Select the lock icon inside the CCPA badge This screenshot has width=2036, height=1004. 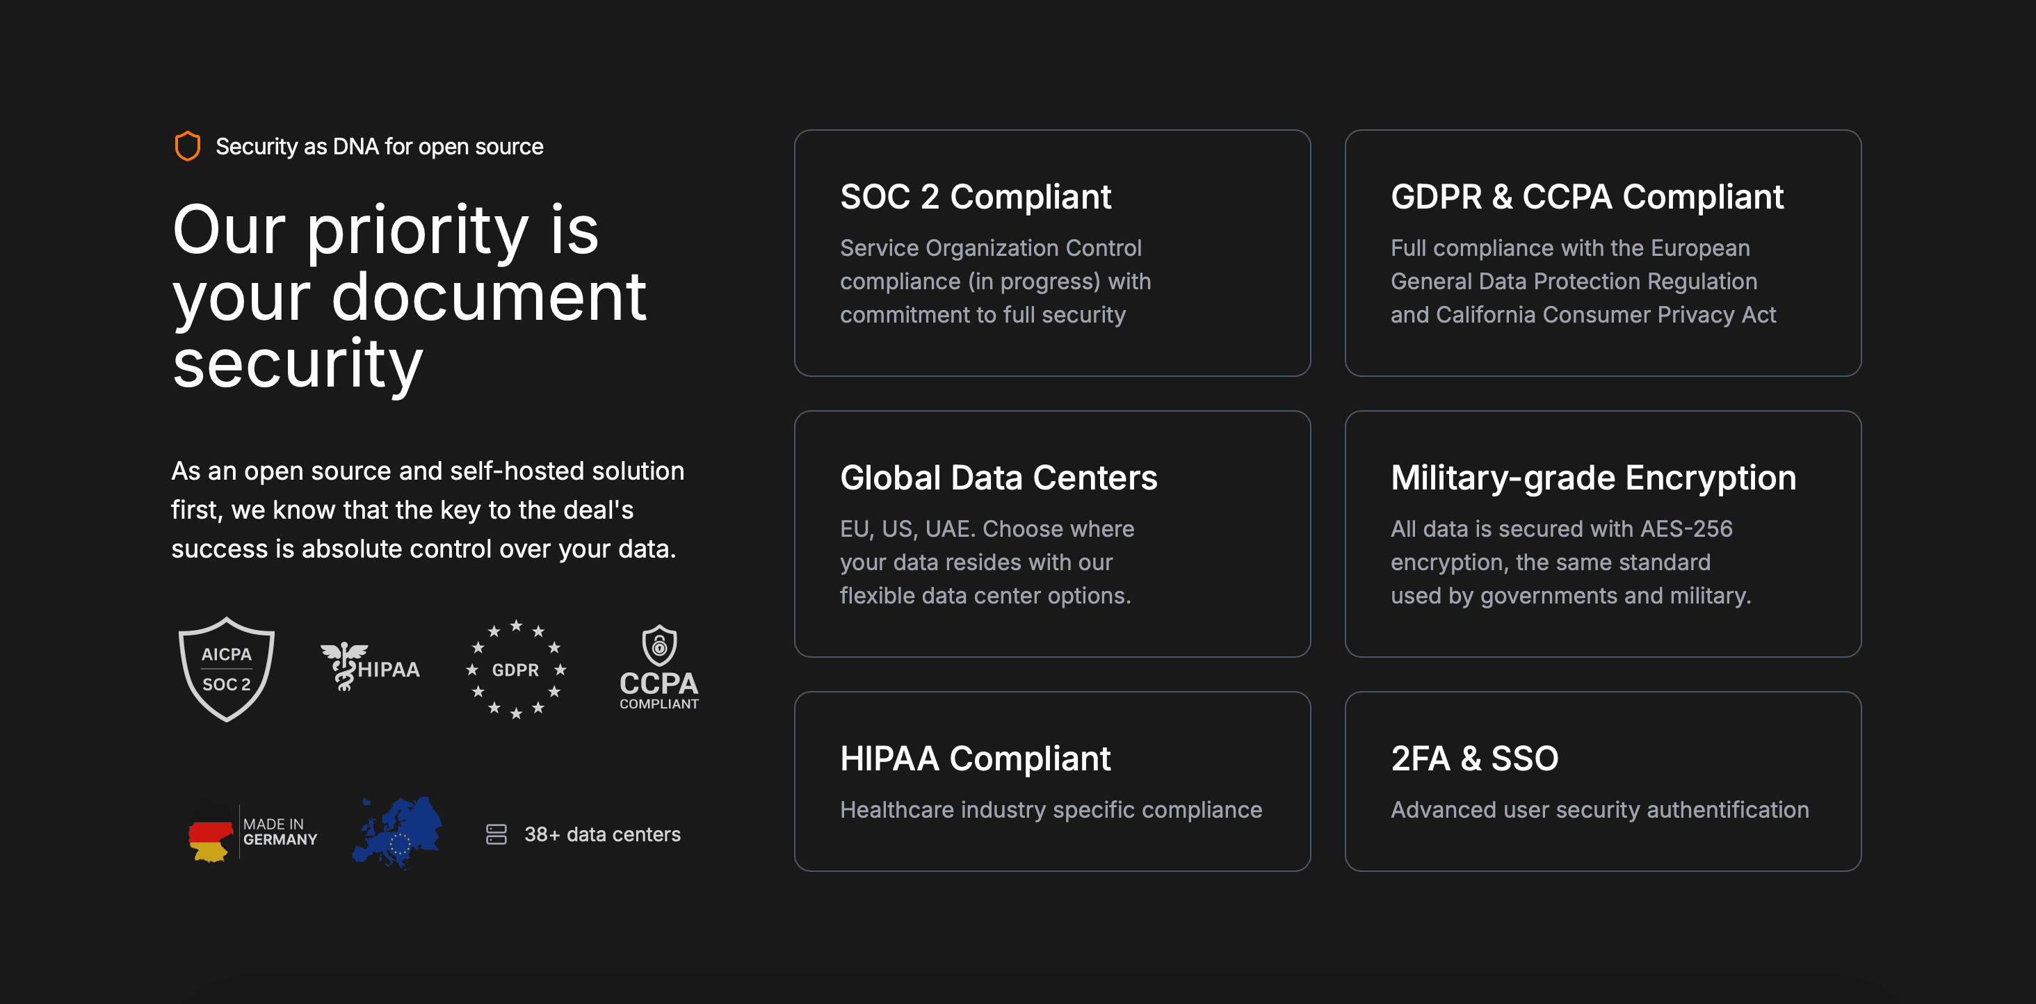(659, 647)
